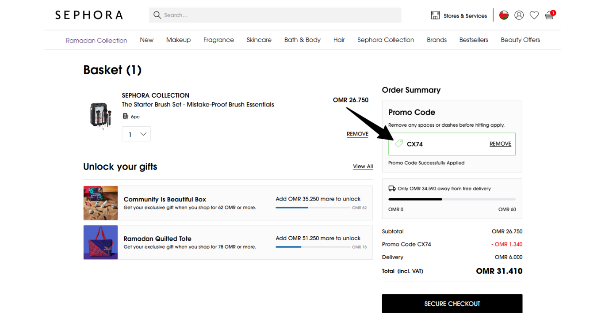Image resolution: width=605 pixels, height=318 pixels.
Task: Click the discount amount - OMR 1.340
Action: coord(507,244)
